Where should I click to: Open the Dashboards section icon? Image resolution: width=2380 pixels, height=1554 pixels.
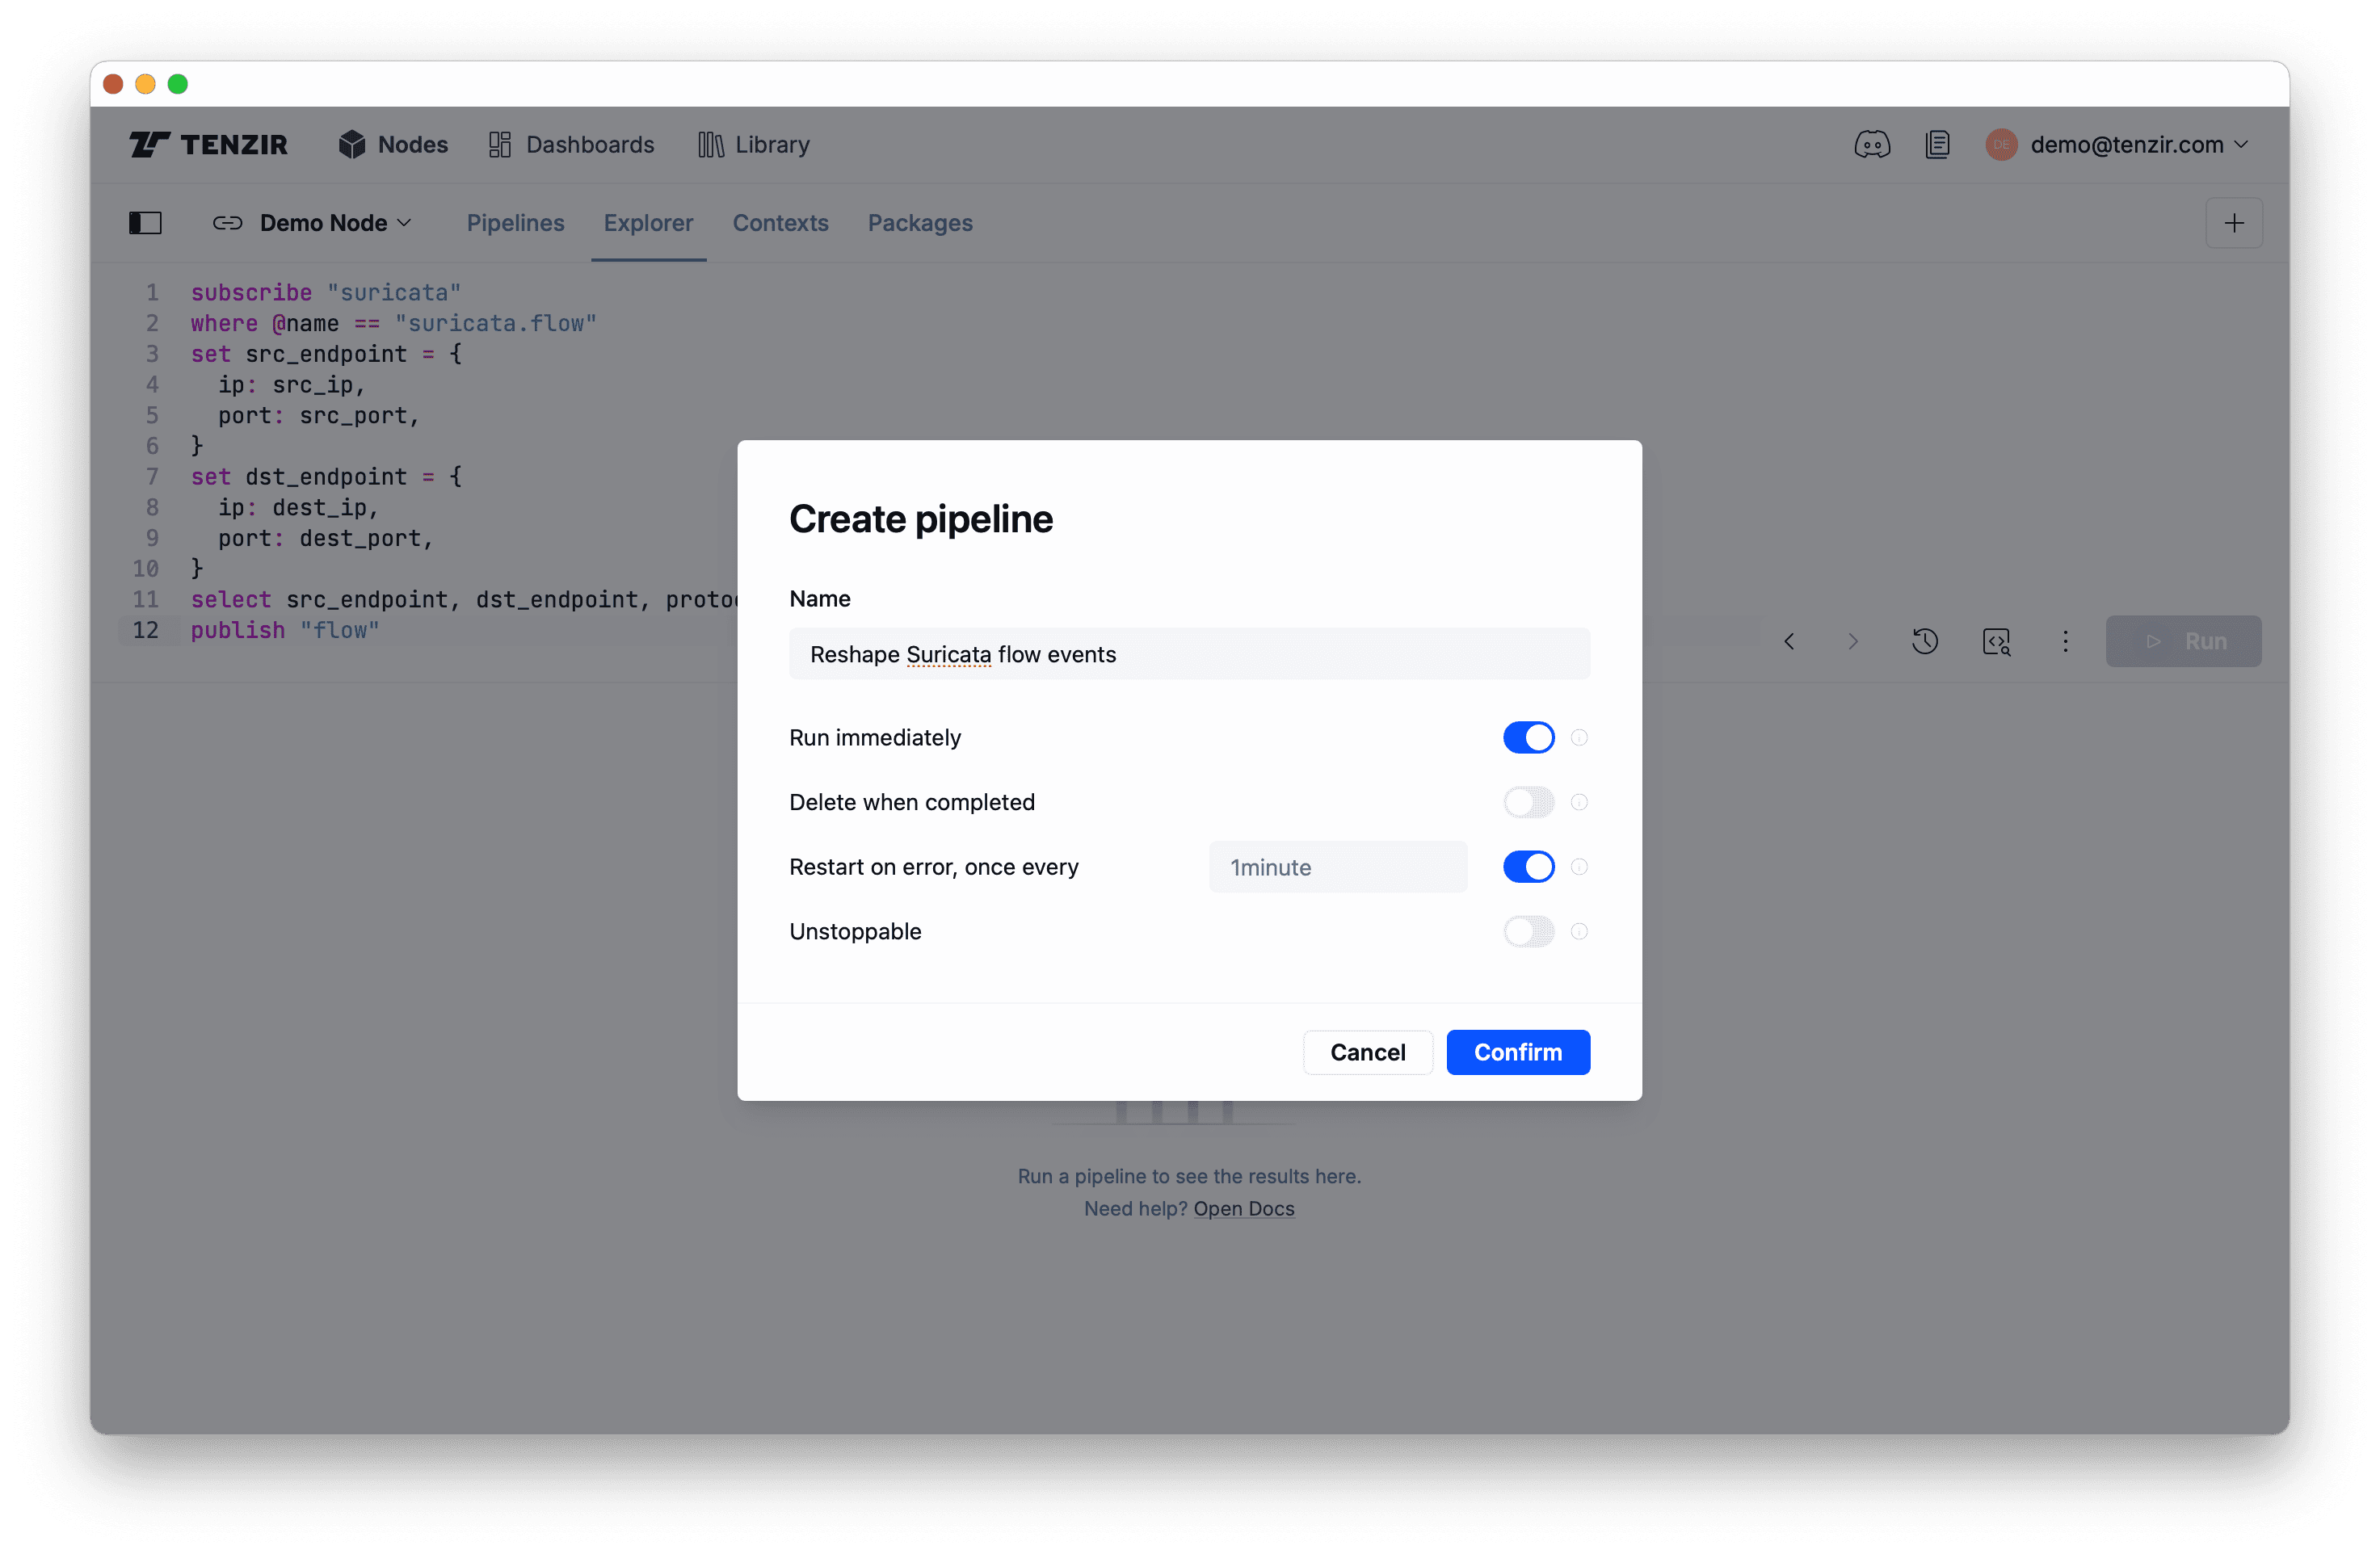click(x=501, y=144)
